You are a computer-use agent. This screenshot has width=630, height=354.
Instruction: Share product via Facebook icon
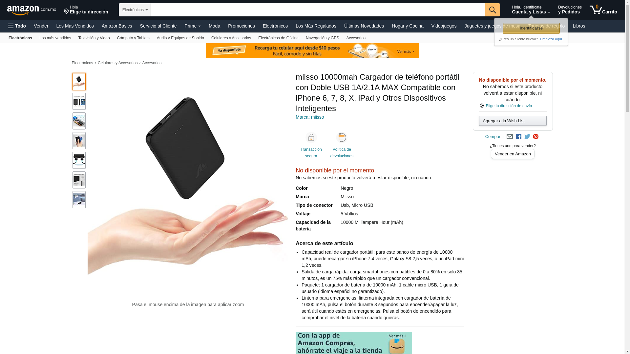click(x=518, y=137)
